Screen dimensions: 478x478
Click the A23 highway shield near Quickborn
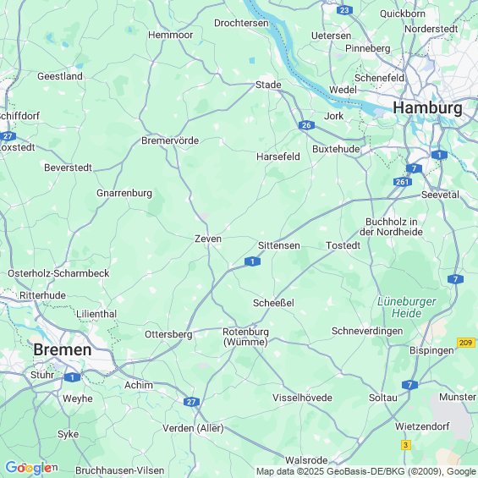344,10
